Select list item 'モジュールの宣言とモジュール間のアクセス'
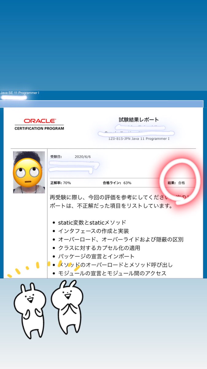 112,273
